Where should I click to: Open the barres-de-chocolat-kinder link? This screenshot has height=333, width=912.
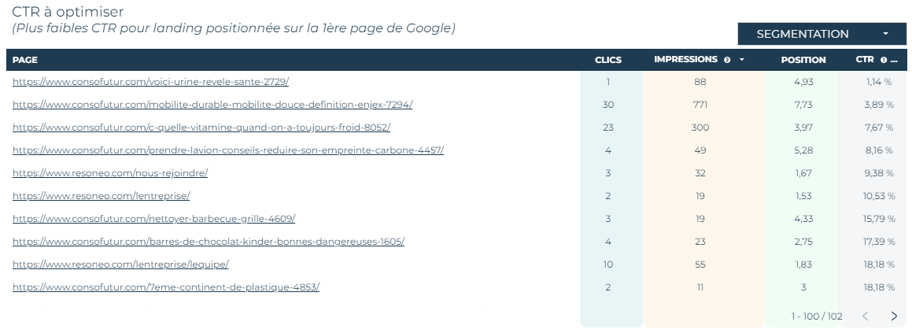[x=209, y=242]
